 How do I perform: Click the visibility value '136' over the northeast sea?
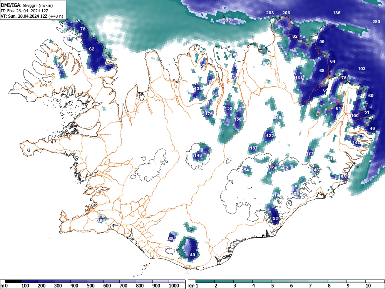(336, 13)
